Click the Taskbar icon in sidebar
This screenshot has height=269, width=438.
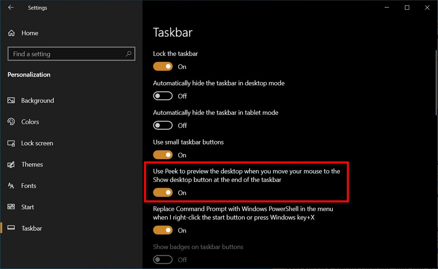click(x=11, y=228)
